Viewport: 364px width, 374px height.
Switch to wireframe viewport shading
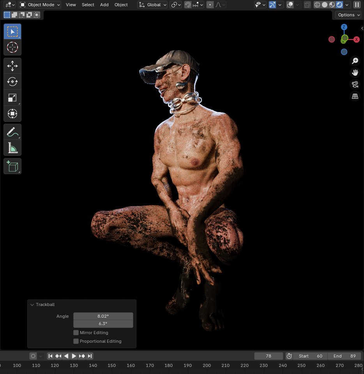pyautogui.click(x=317, y=5)
